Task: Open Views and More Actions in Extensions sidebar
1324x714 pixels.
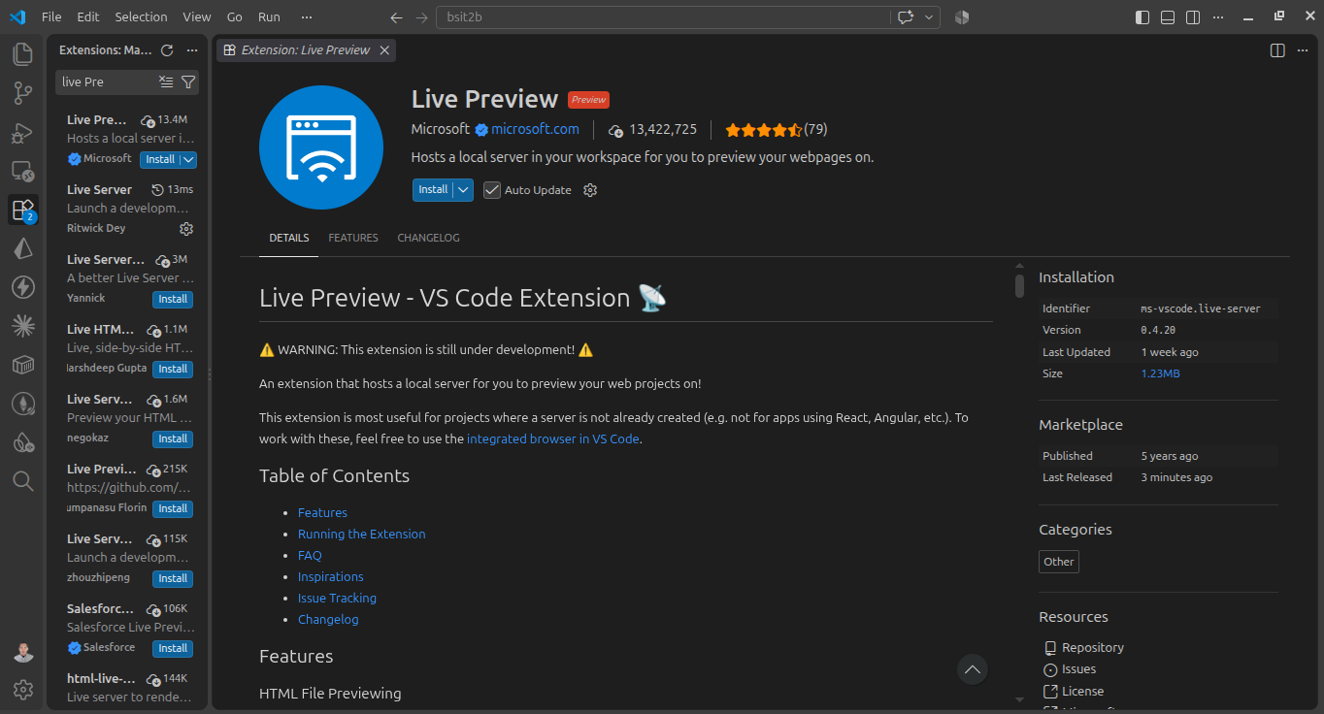Action: point(192,50)
